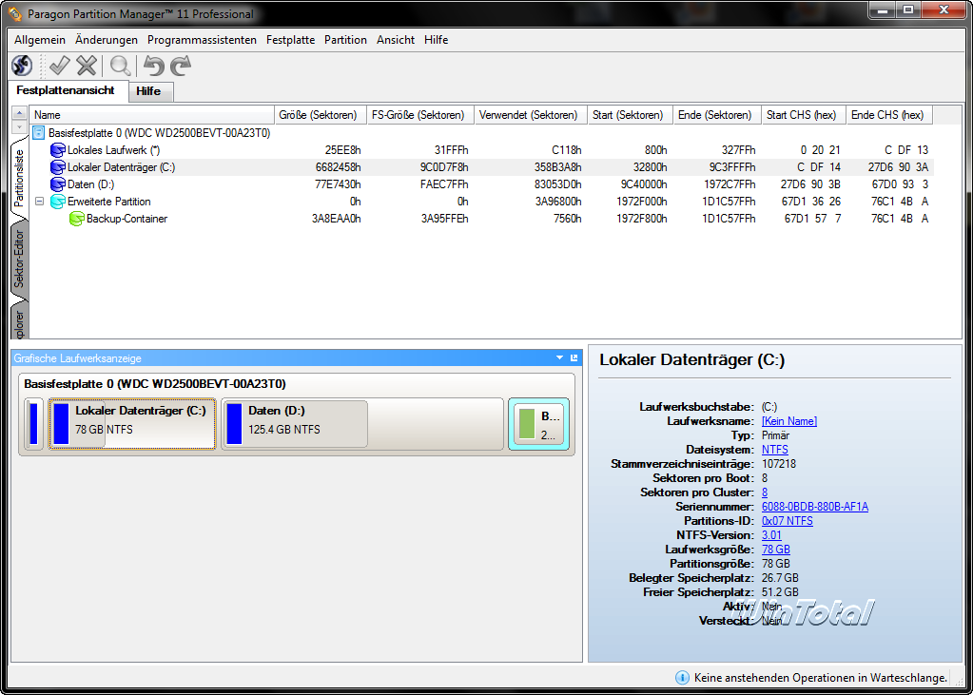This screenshot has height=695, width=973.
Task: Click the info icon in the status bar
Action: (681, 677)
